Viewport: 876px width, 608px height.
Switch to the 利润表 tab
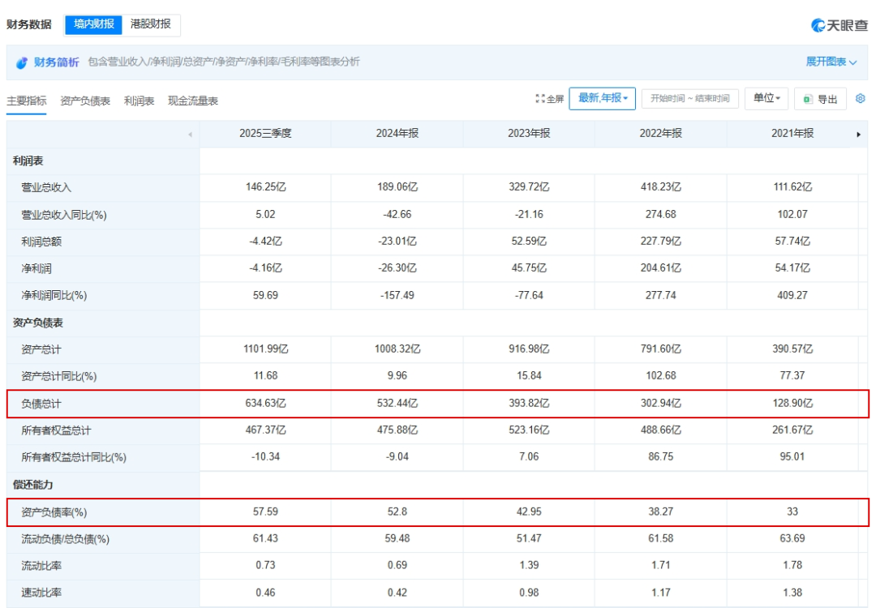[x=139, y=101]
